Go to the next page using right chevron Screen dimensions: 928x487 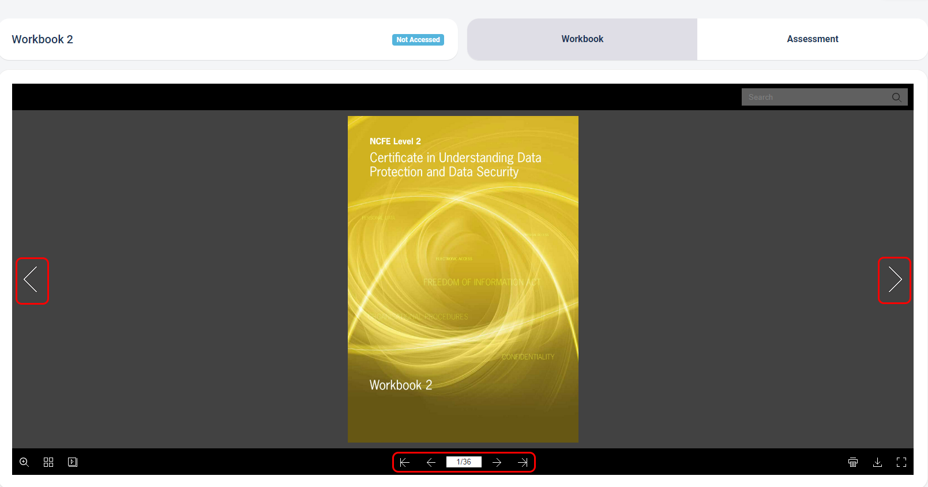pyautogui.click(x=895, y=280)
